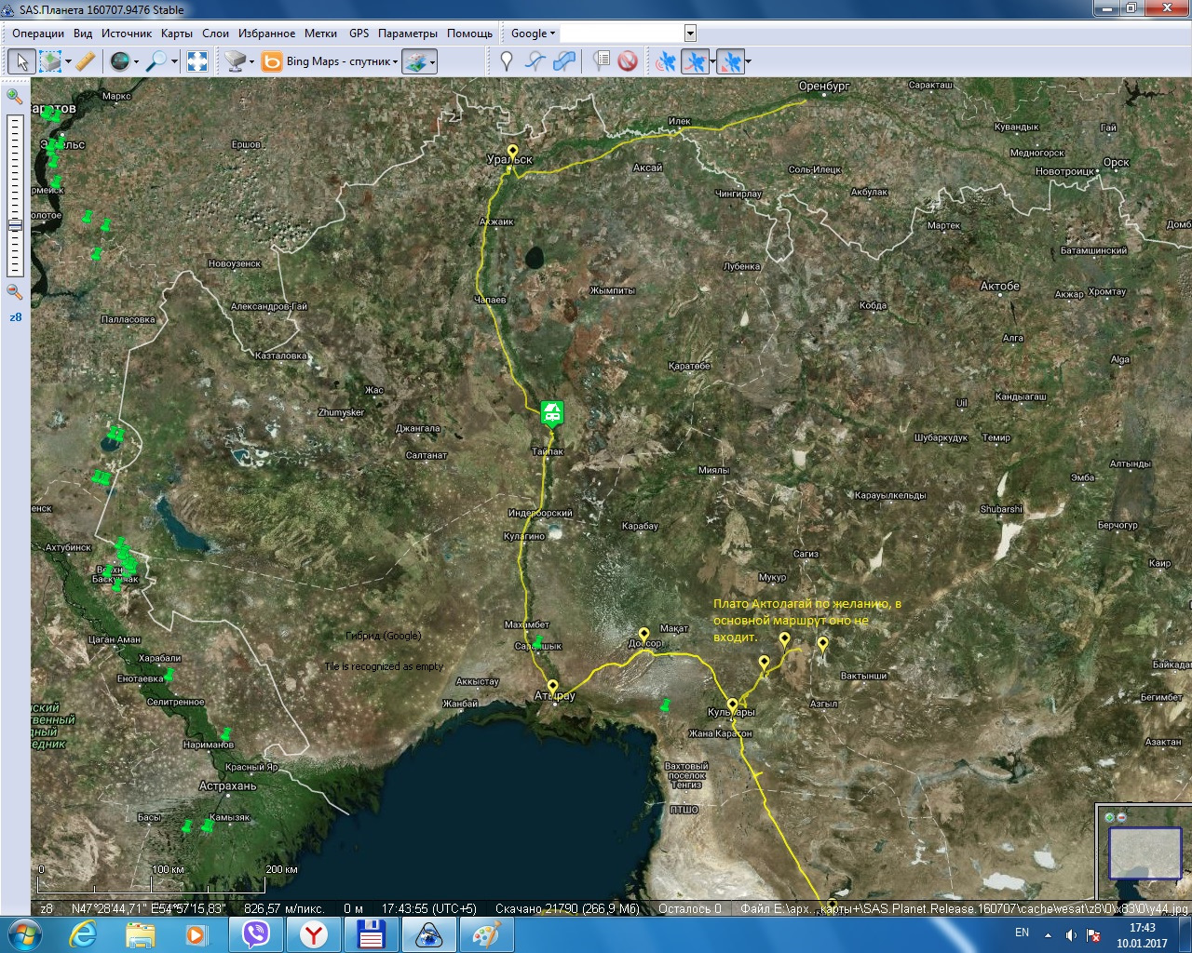Click the EN language indicator
The height and width of the screenshot is (953, 1192).
pos(1022,933)
